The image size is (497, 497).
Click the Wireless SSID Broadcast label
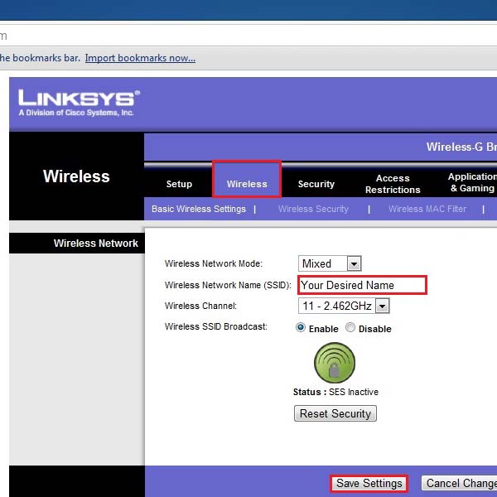216,326
